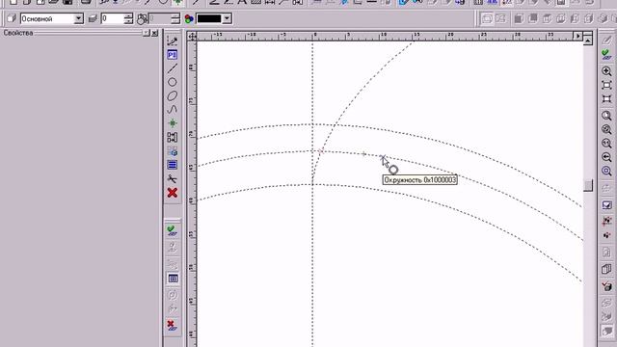The image size is (617, 347).
Task: Select the blue hatch lines tool
Action: 172,165
